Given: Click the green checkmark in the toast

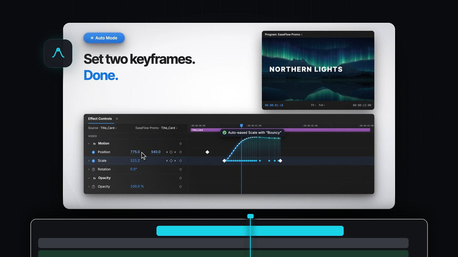Looking at the screenshot, I should tap(224, 133).
